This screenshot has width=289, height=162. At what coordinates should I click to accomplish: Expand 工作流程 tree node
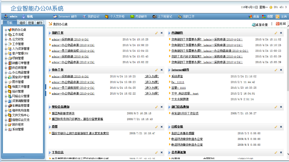click(6, 35)
